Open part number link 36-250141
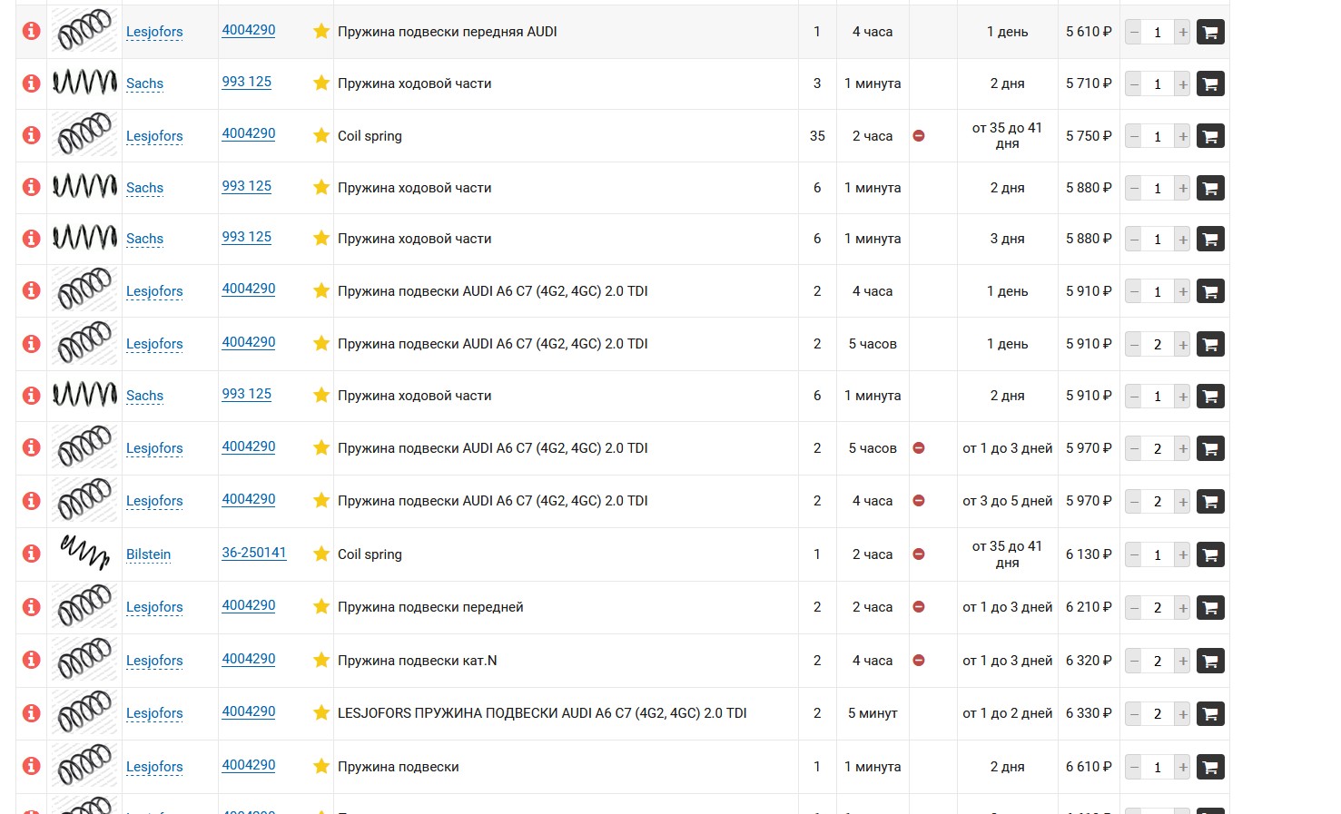Viewport: 1341px width, 814px height. (254, 553)
